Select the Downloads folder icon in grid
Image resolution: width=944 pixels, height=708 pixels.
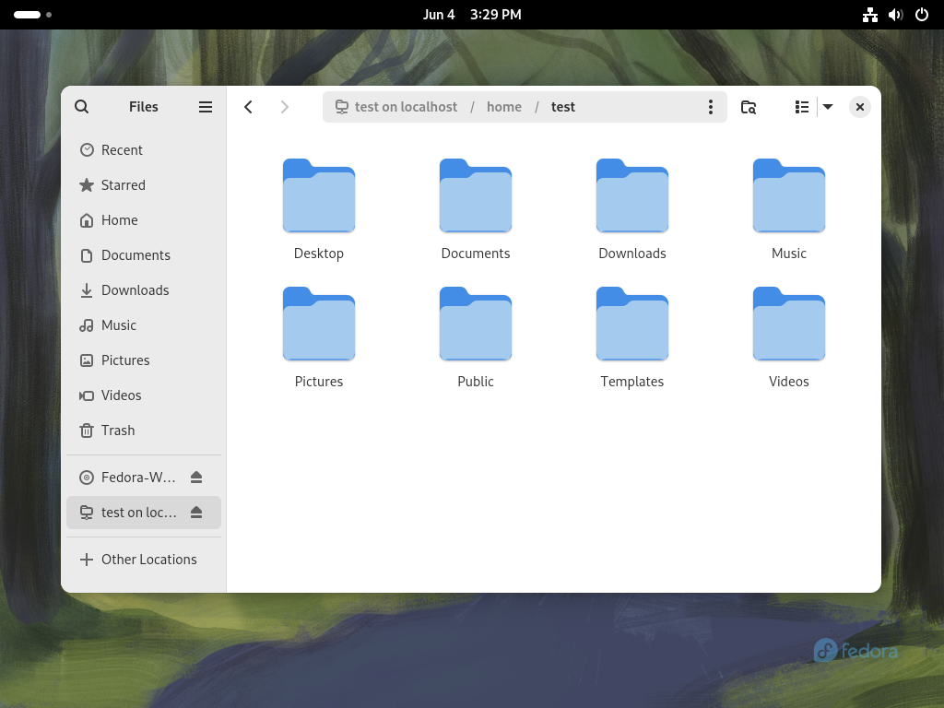tap(632, 195)
